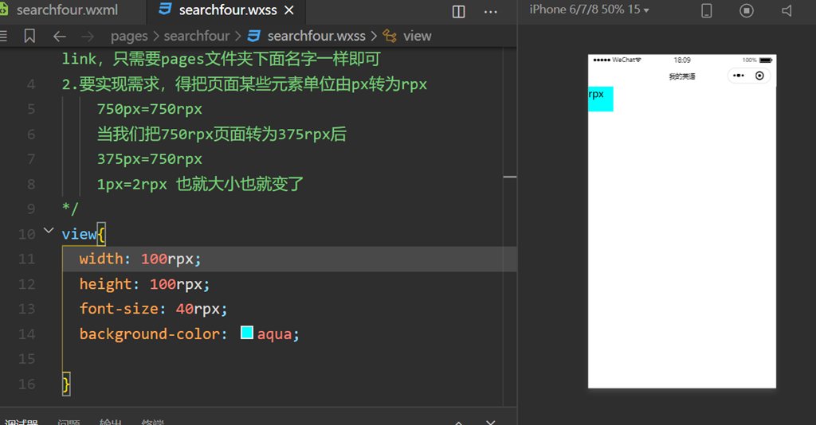The image size is (816, 425).
Task: Open the editor more-actions ellipsis menu
Action: tap(491, 11)
